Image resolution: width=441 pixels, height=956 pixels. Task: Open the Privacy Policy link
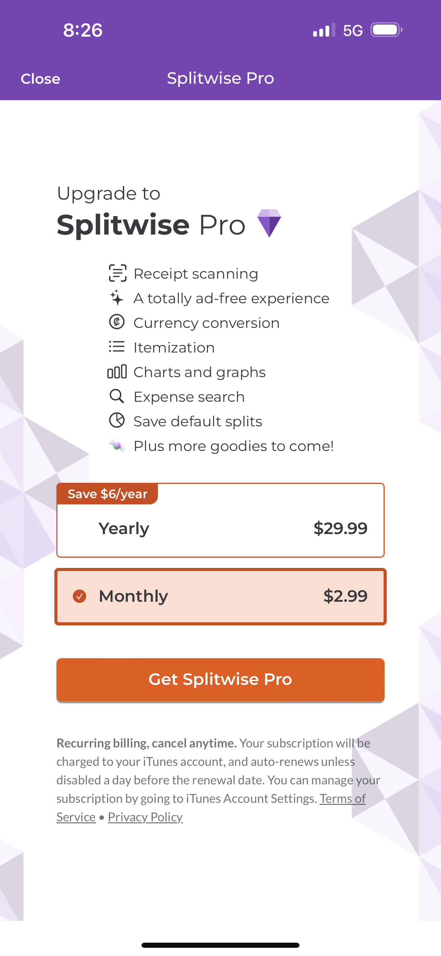[x=145, y=816]
